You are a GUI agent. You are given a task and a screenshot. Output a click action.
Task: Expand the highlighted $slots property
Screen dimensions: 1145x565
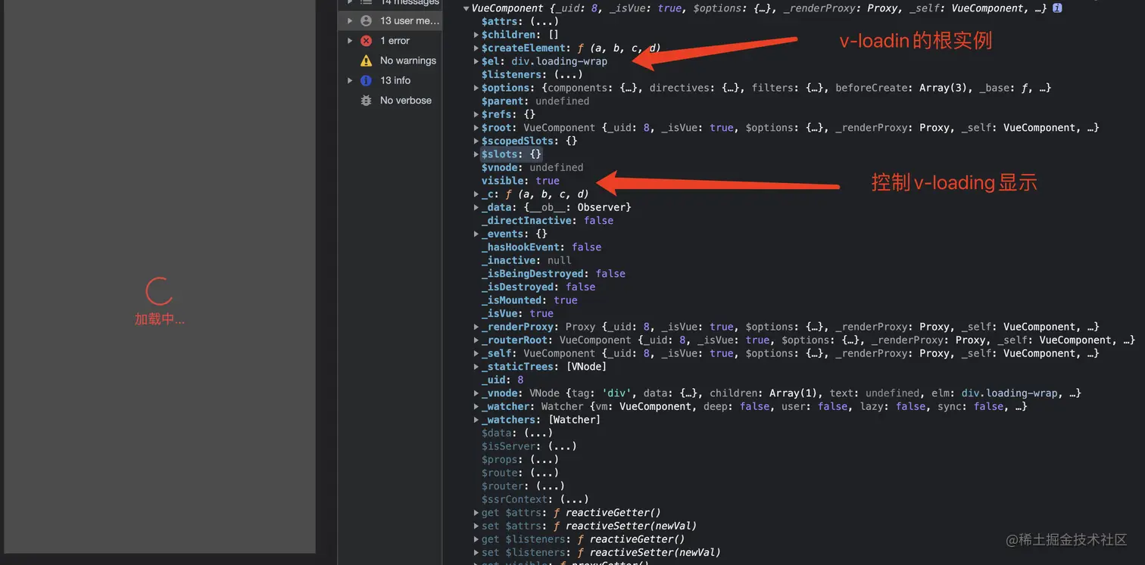(x=476, y=154)
